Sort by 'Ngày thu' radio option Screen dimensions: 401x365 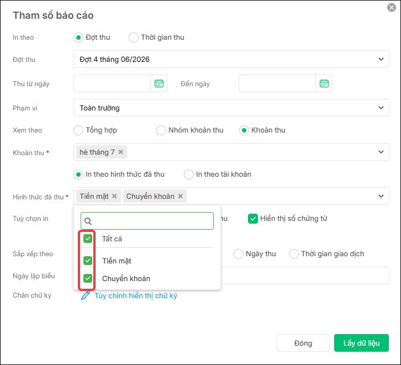click(239, 254)
